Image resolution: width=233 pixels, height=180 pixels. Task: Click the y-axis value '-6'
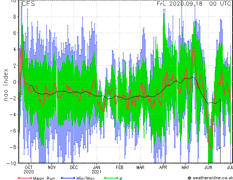coord(12,131)
